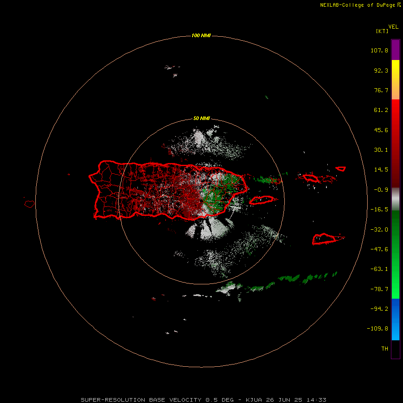Click the 30.1 legend value
This screenshot has height=403, width=403.
[381, 150]
